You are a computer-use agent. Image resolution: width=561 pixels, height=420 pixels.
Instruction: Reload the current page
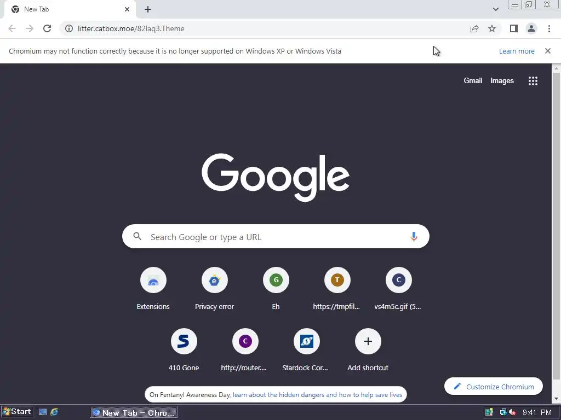tap(47, 28)
